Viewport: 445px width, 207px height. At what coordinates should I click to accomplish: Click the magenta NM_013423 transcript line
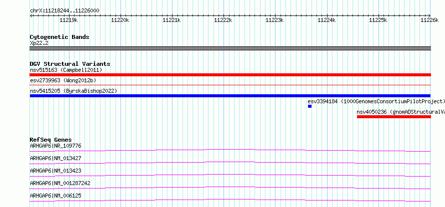230,175
